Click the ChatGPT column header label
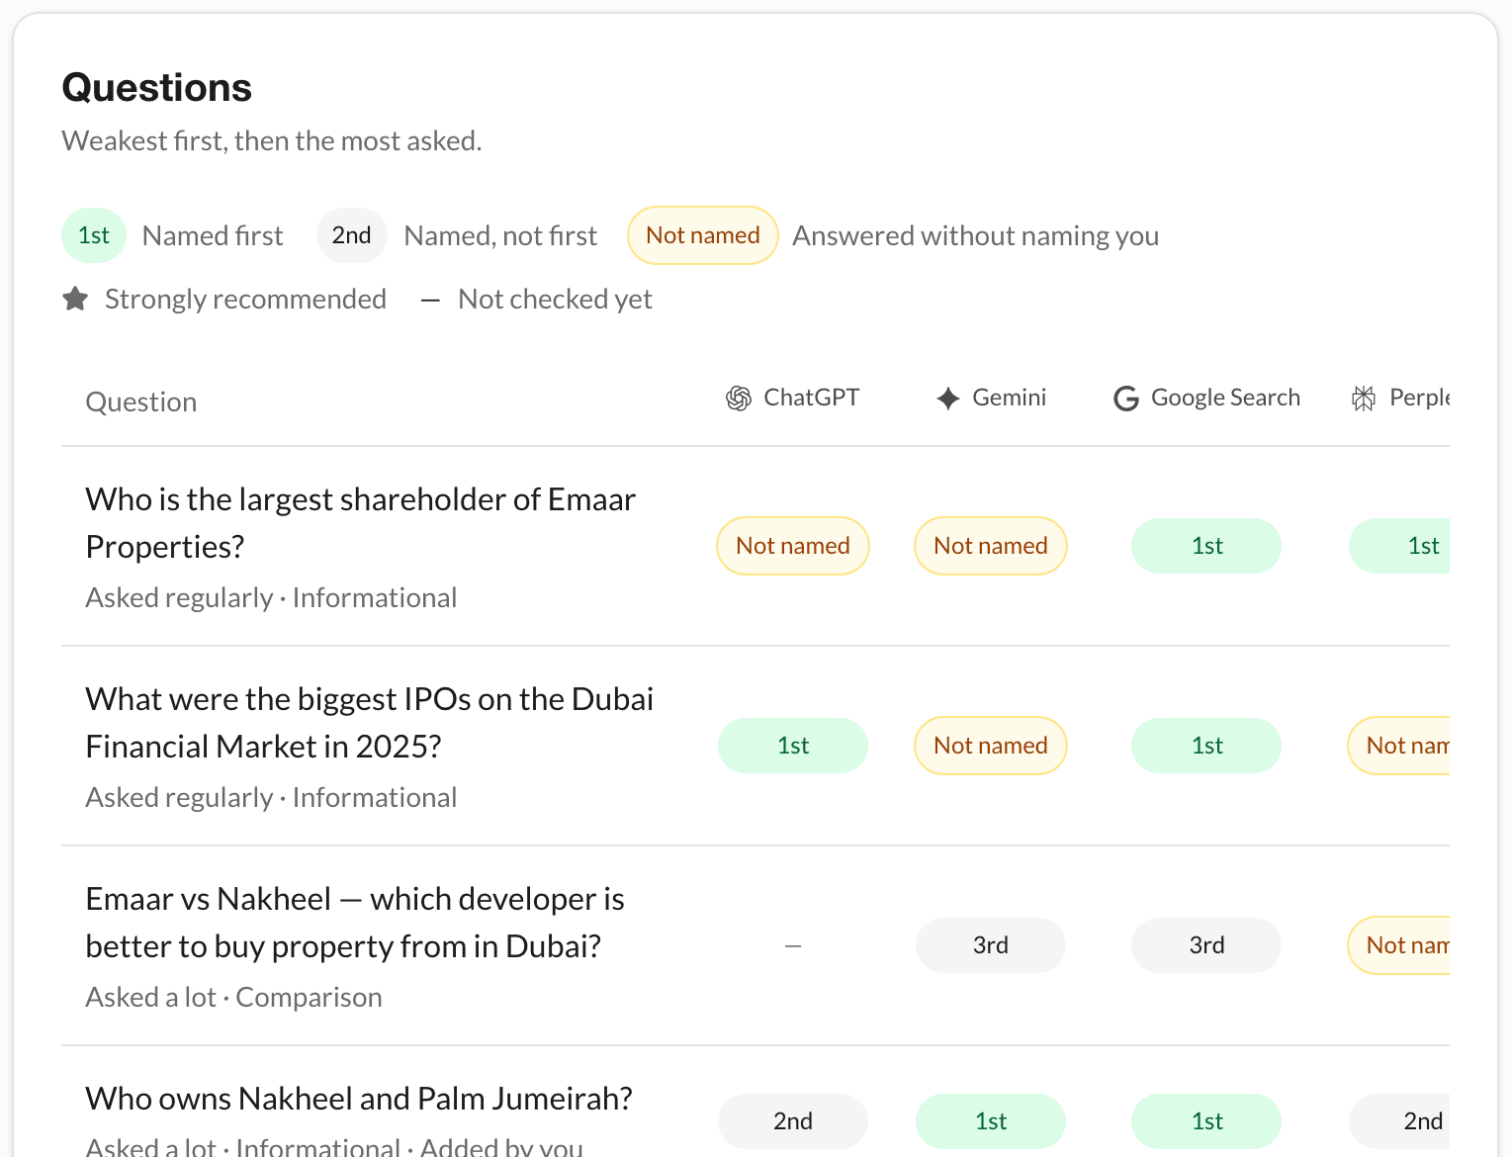The width and height of the screenshot is (1511, 1157). pyautogui.click(x=812, y=398)
